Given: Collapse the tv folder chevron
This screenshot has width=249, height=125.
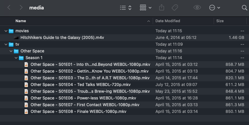Looking at the screenshot, I should [6, 44].
